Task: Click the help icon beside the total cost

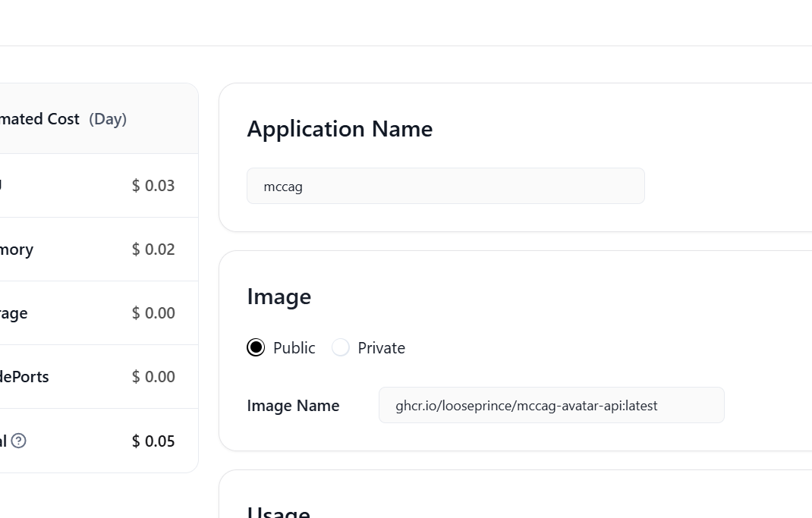Action: 19,441
